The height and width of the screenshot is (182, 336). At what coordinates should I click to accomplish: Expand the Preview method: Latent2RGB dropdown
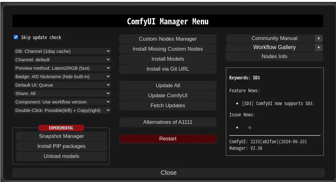tap(62, 68)
